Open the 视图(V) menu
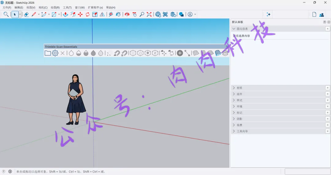Viewport: 331px width, 175px height. coord(31,7)
